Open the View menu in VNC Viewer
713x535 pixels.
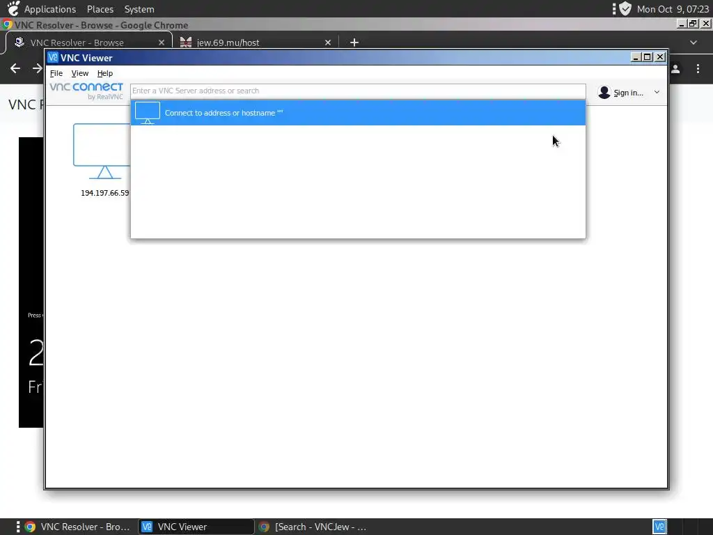click(x=79, y=73)
